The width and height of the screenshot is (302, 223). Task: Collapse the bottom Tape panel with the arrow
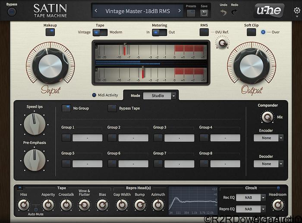pos(20,188)
